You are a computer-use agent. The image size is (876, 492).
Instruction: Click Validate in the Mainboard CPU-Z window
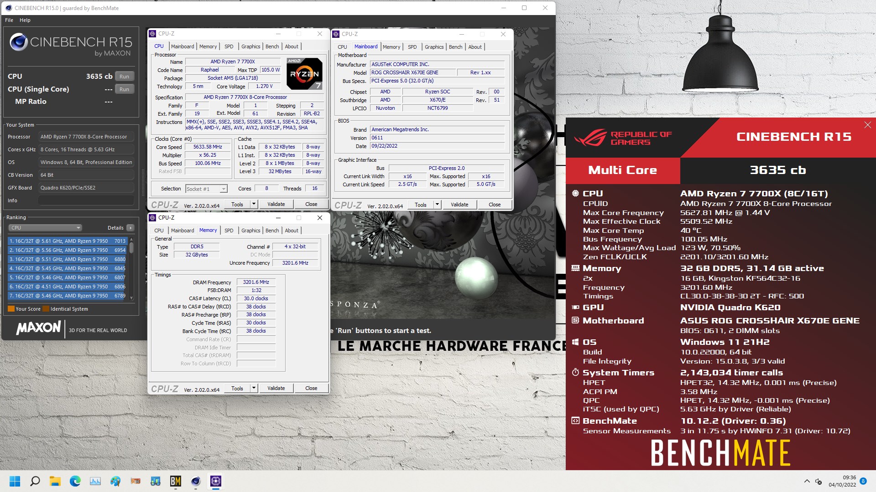point(459,205)
